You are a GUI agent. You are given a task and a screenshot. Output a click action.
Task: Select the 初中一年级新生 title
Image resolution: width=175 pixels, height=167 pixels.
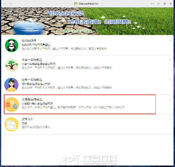(x=32, y=80)
